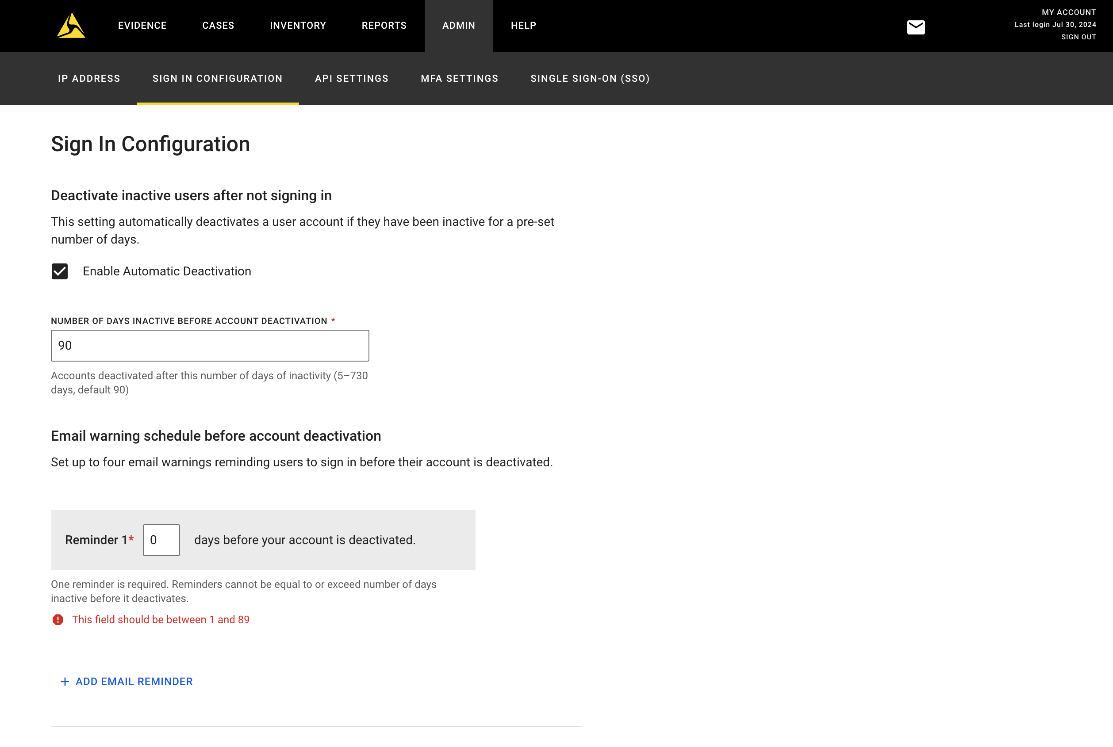Click the plus icon beside Add Email Reminder
The width and height of the screenshot is (1113, 747).
65,681
